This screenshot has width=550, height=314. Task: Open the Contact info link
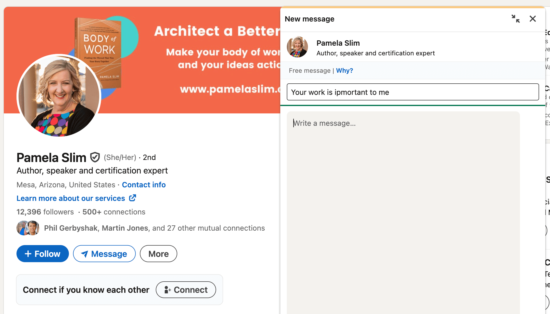pyautogui.click(x=144, y=185)
